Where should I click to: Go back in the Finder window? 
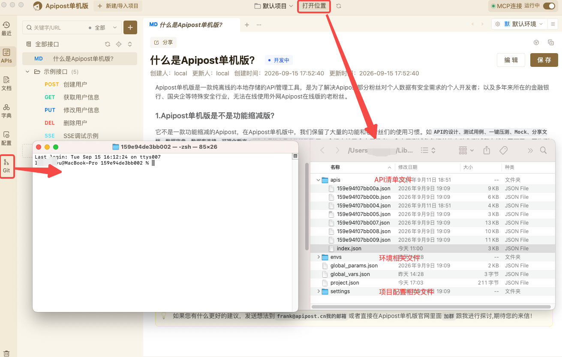tap(323, 150)
